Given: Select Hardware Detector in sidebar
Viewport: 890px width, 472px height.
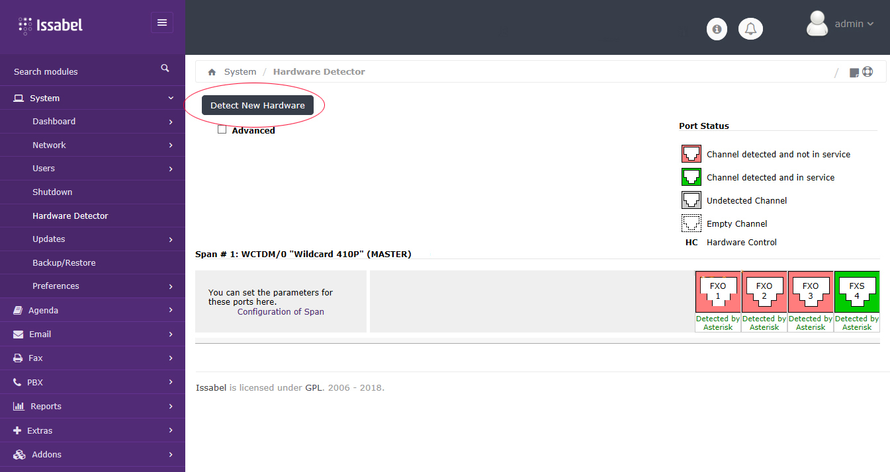Looking at the screenshot, I should pyautogui.click(x=70, y=216).
